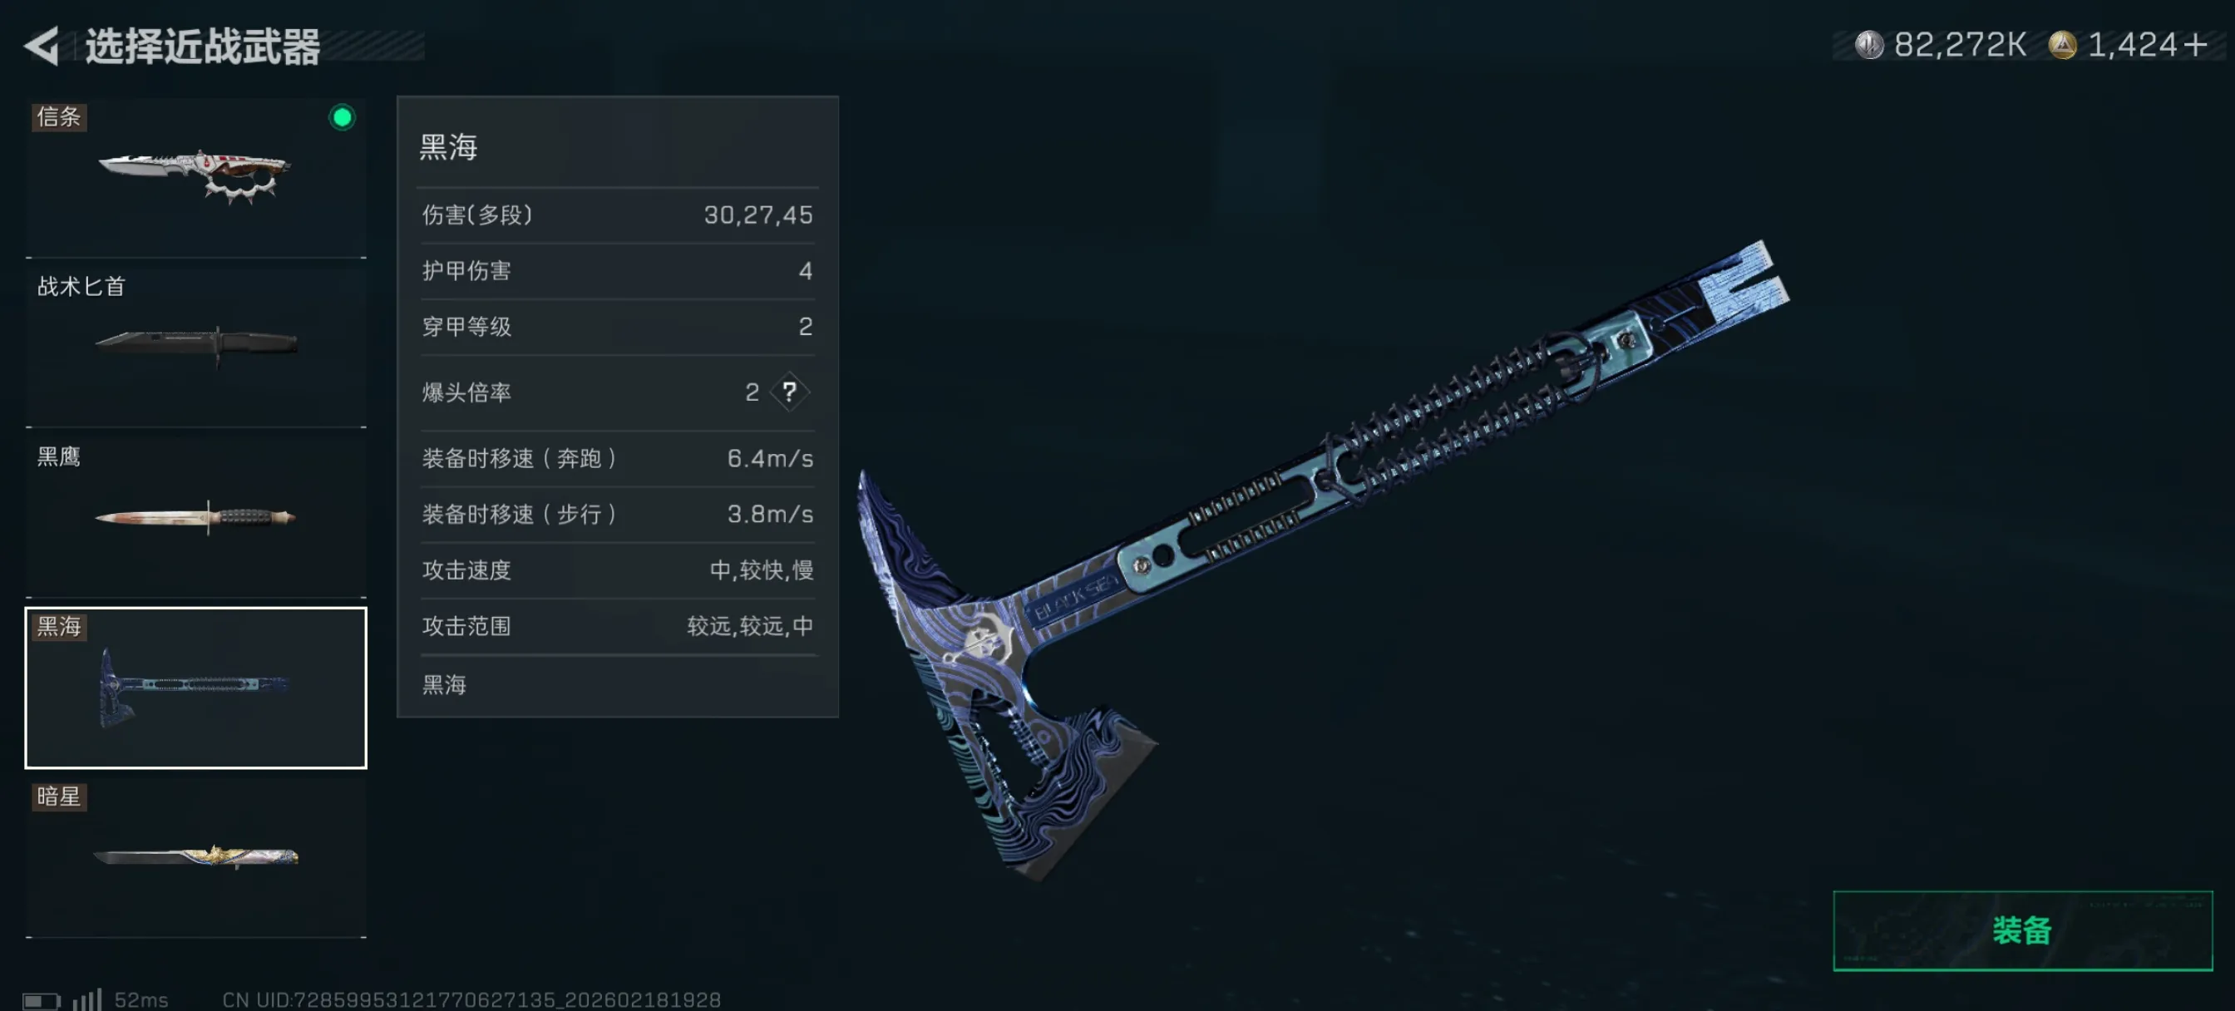Equip the weapon with 装备 button
The width and height of the screenshot is (2235, 1011).
2022,930
